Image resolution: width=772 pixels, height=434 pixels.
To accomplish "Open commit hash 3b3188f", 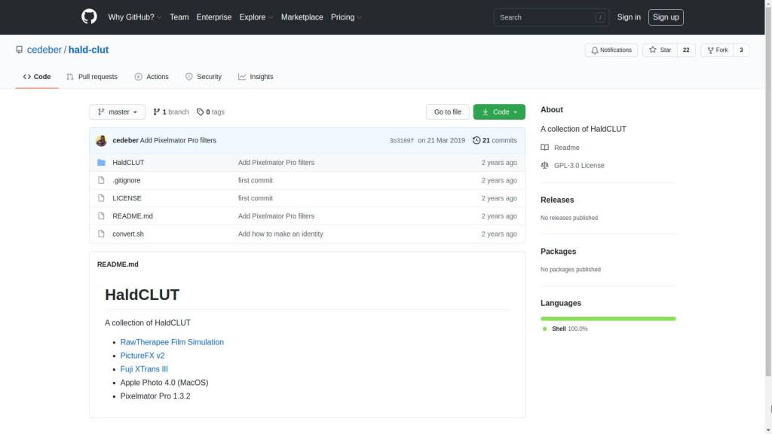I will (401, 141).
